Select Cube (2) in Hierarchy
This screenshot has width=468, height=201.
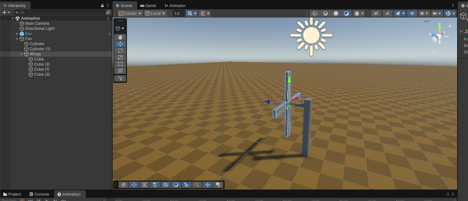click(x=42, y=64)
